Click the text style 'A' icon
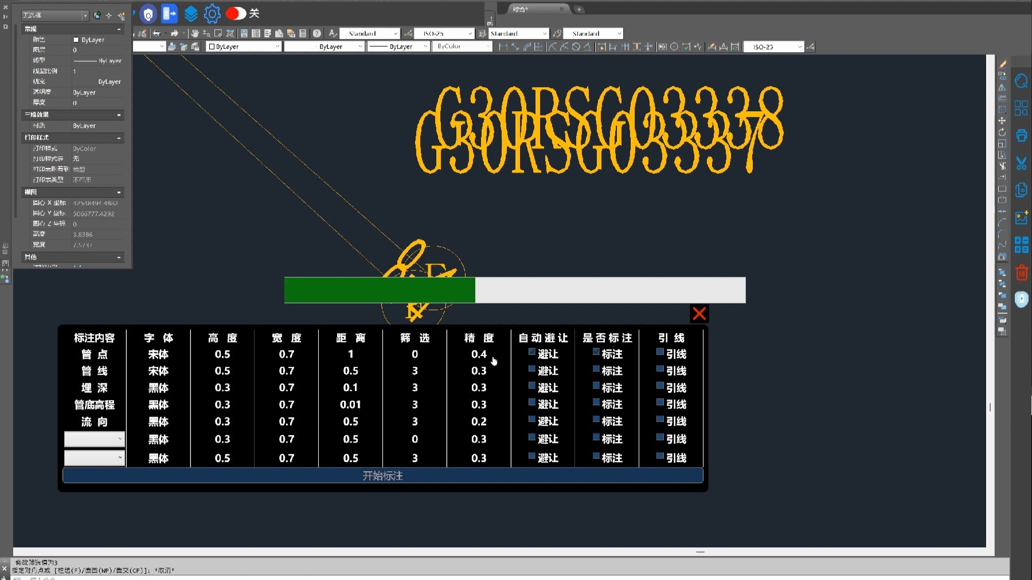Viewport: 1032px width, 580px height. (333, 33)
